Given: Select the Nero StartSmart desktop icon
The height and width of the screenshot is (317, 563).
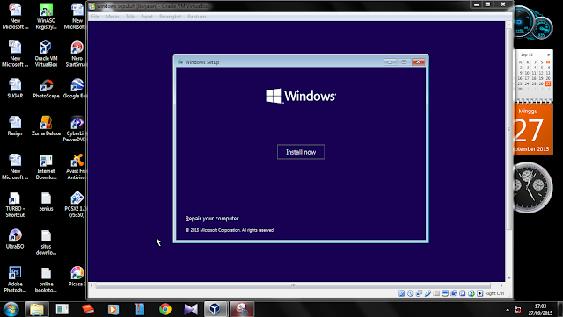Looking at the screenshot, I should coord(77,54).
